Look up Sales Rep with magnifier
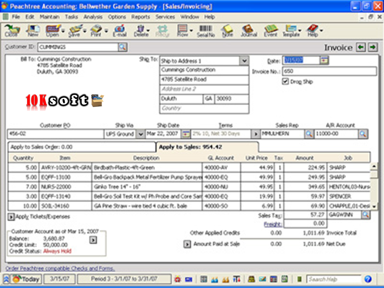Viewport: 384px width, 288px height. click(309, 134)
